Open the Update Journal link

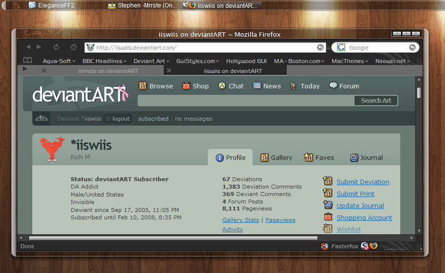pyautogui.click(x=360, y=205)
